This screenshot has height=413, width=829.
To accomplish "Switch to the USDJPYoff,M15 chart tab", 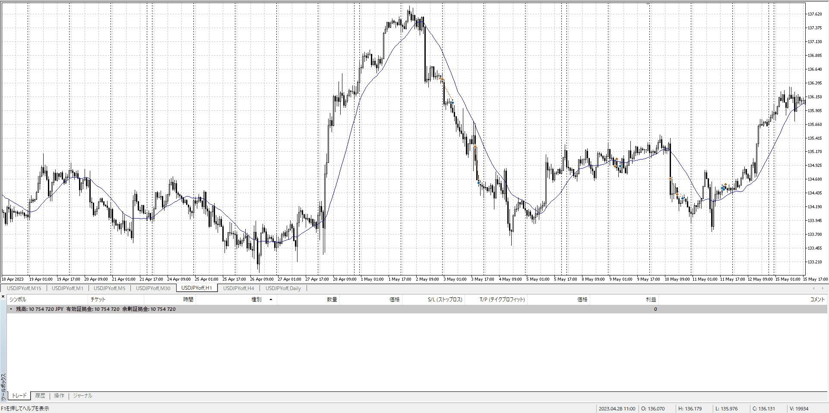I will [x=24, y=288].
